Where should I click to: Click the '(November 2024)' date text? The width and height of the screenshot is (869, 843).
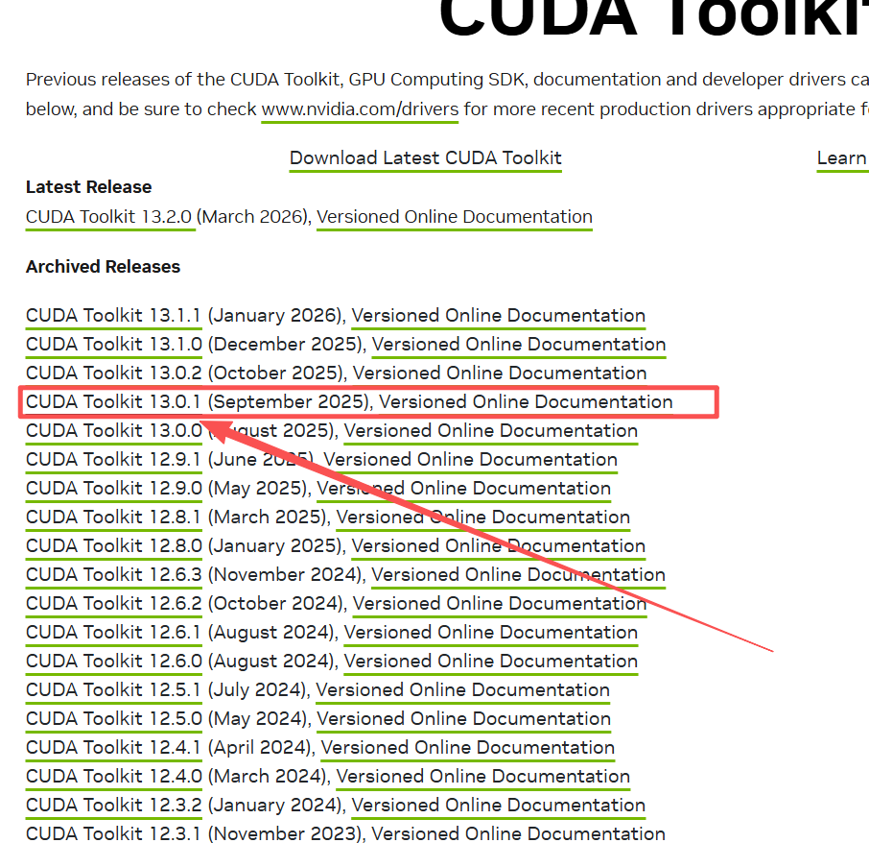pyautogui.click(x=287, y=575)
